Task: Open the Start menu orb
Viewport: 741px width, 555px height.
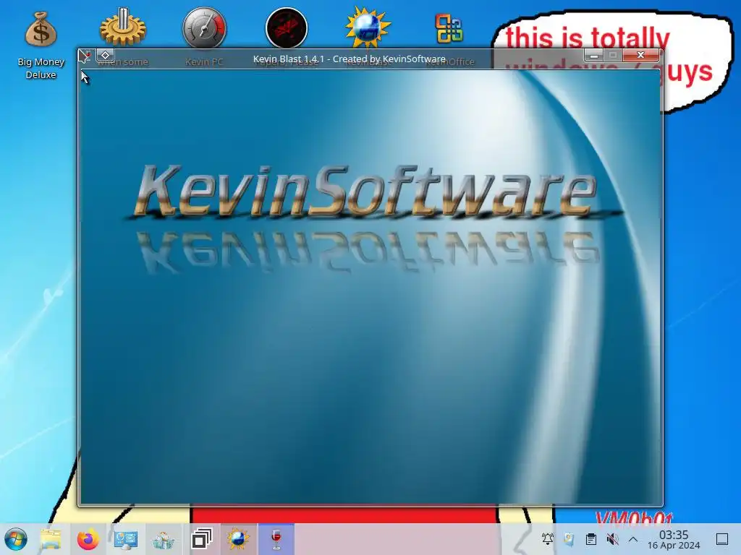Action: click(x=16, y=539)
